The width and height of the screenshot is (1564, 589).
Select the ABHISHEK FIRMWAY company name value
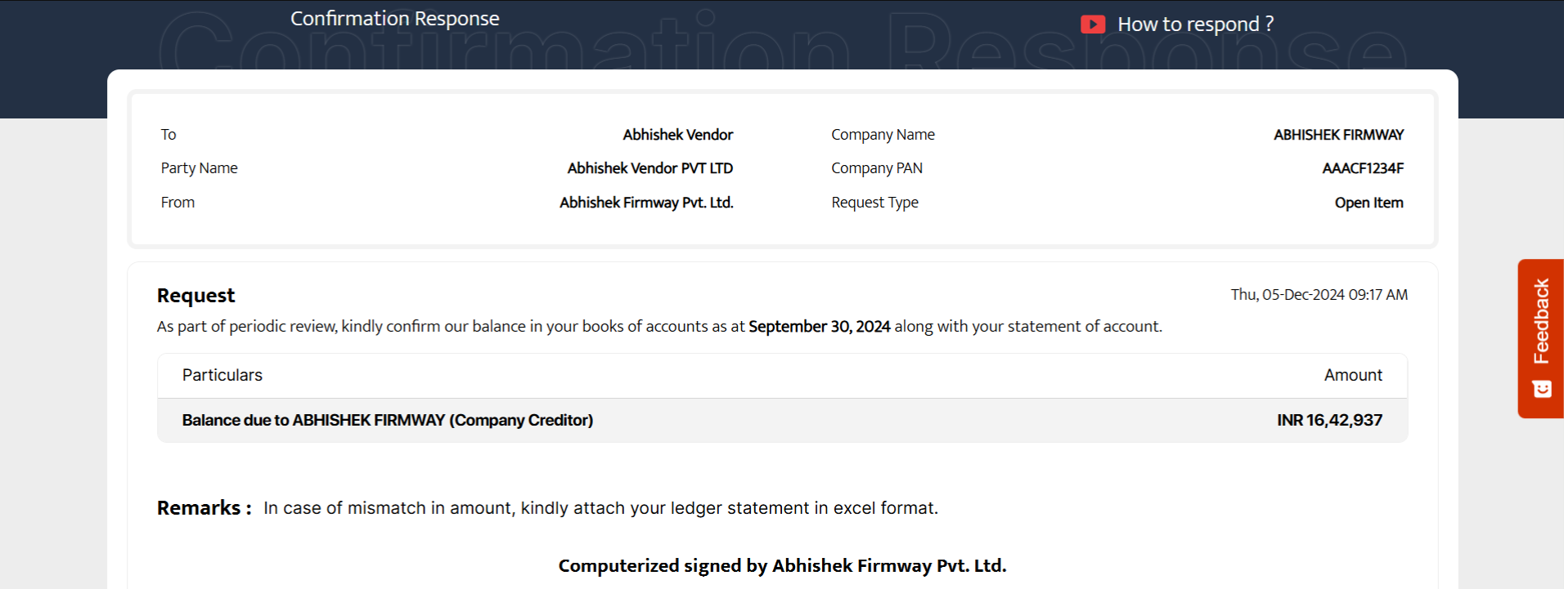(x=1337, y=135)
